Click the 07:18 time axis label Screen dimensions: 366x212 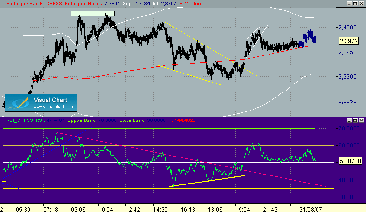[50, 210]
